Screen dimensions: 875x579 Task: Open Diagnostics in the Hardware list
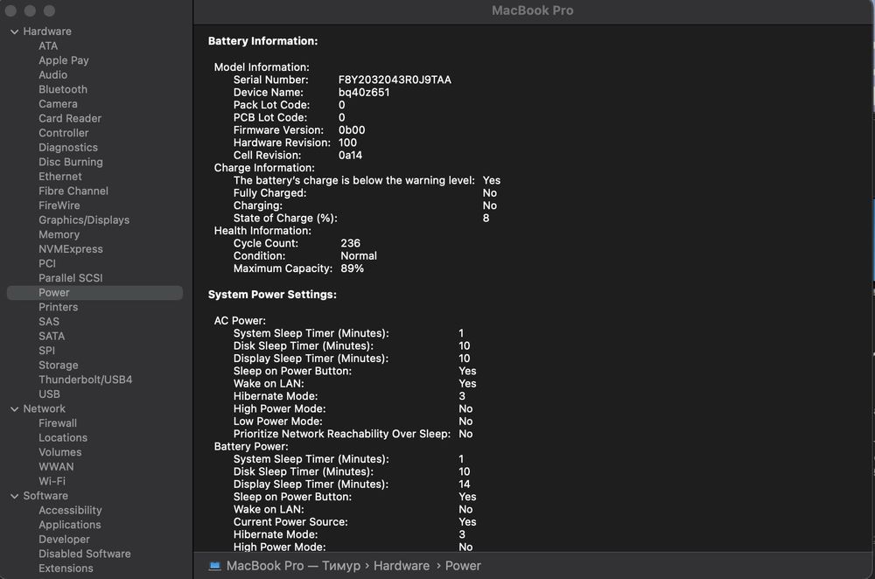pos(68,147)
